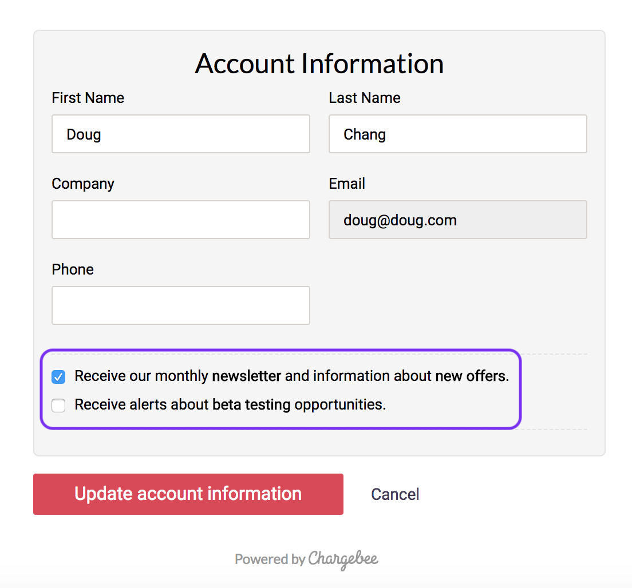
Task: Click the disabled Email field
Action: point(457,220)
